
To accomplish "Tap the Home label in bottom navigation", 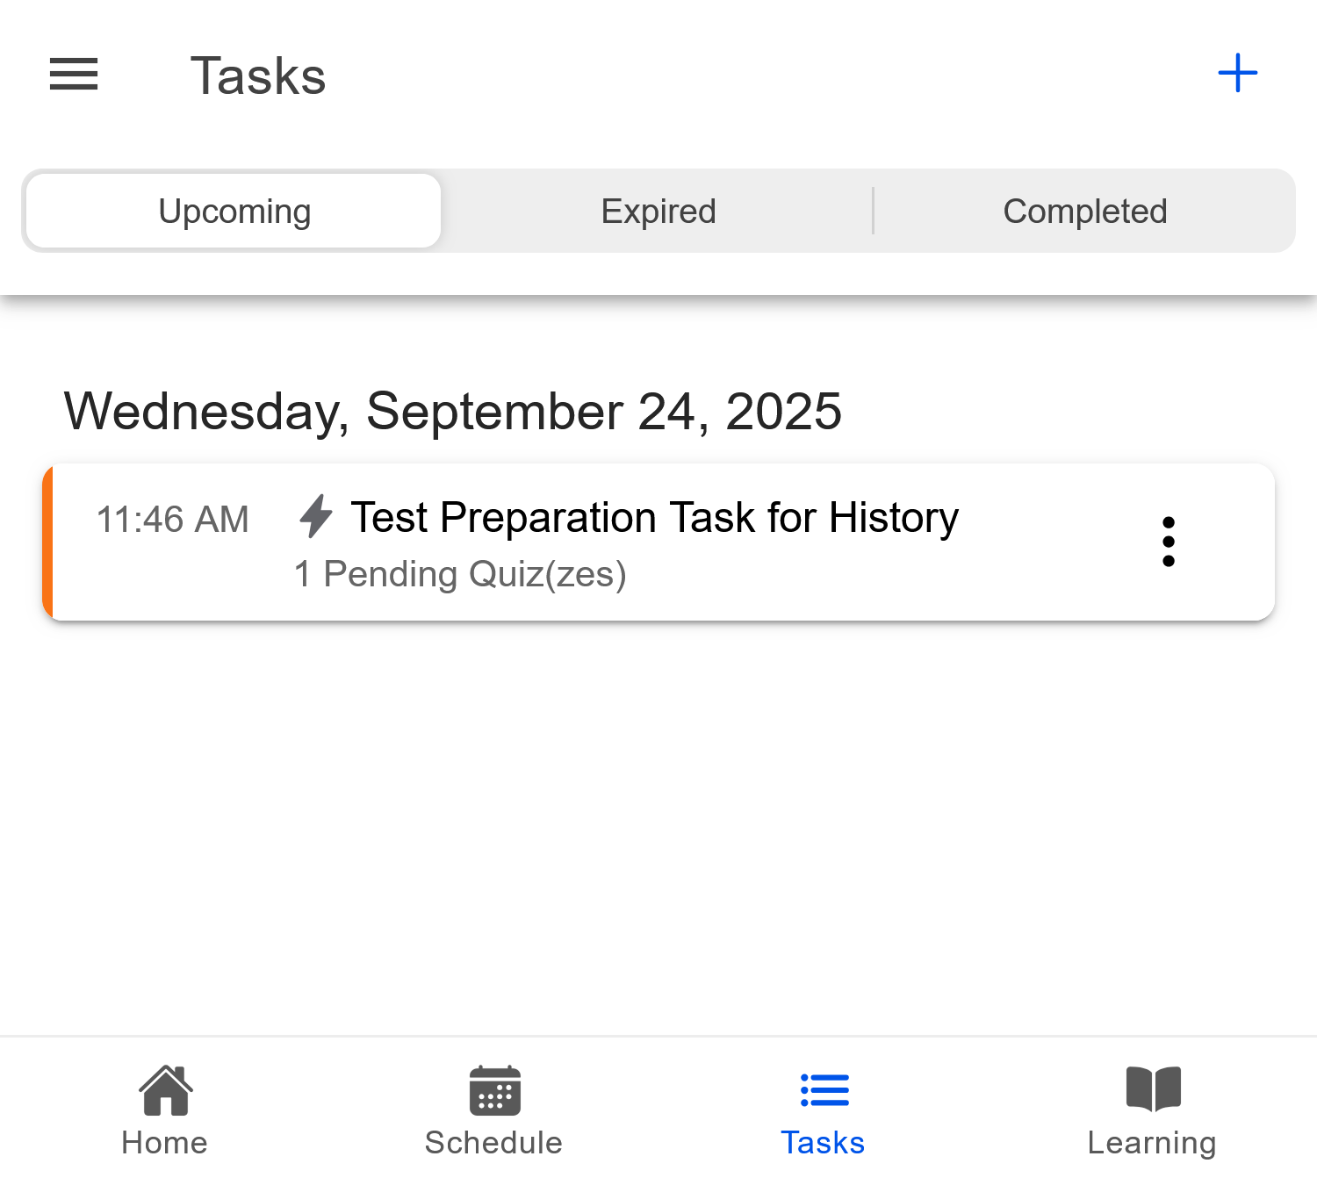I will click(x=163, y=1142).
